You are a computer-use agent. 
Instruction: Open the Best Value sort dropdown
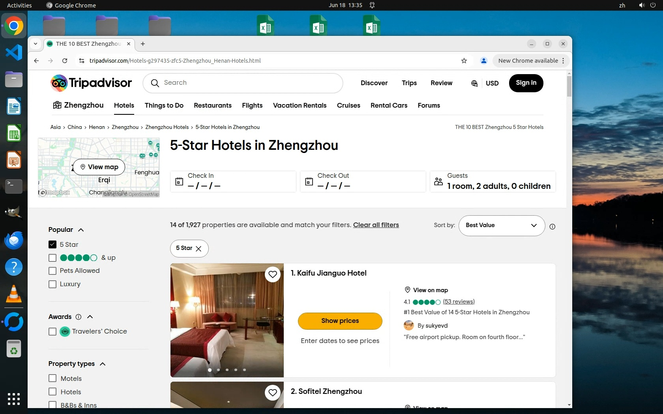pos(501,226)
